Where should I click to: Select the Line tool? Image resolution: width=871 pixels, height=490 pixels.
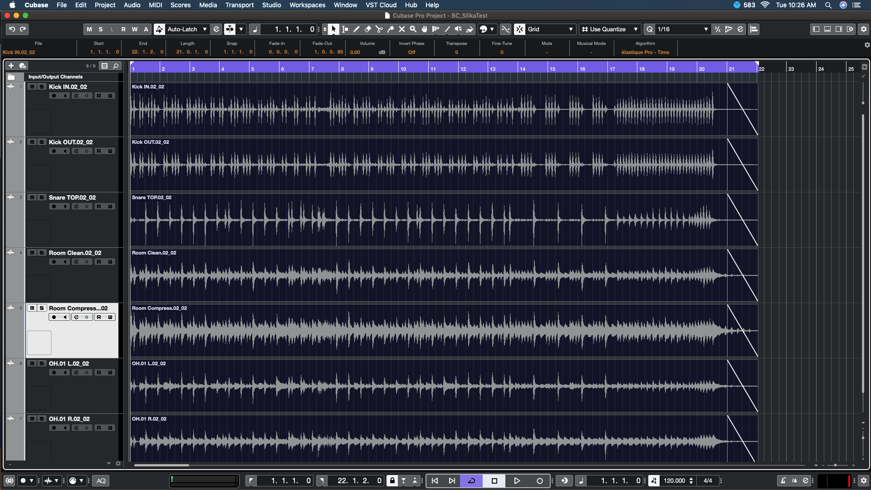pyautogui.click(x=447, y=29)
